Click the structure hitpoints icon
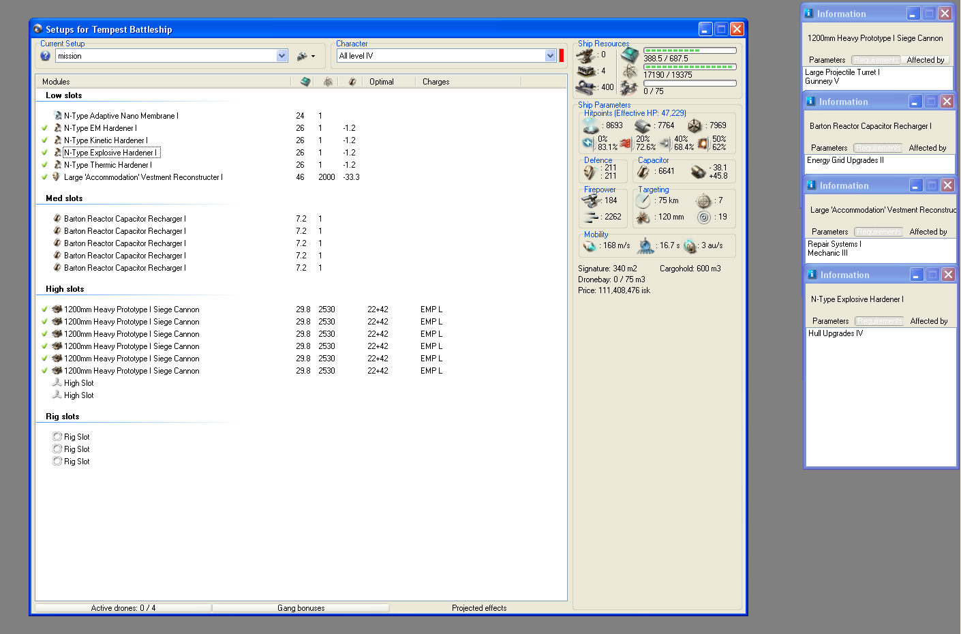This screenshot has height=634, width=961. [x=695, y=125]
